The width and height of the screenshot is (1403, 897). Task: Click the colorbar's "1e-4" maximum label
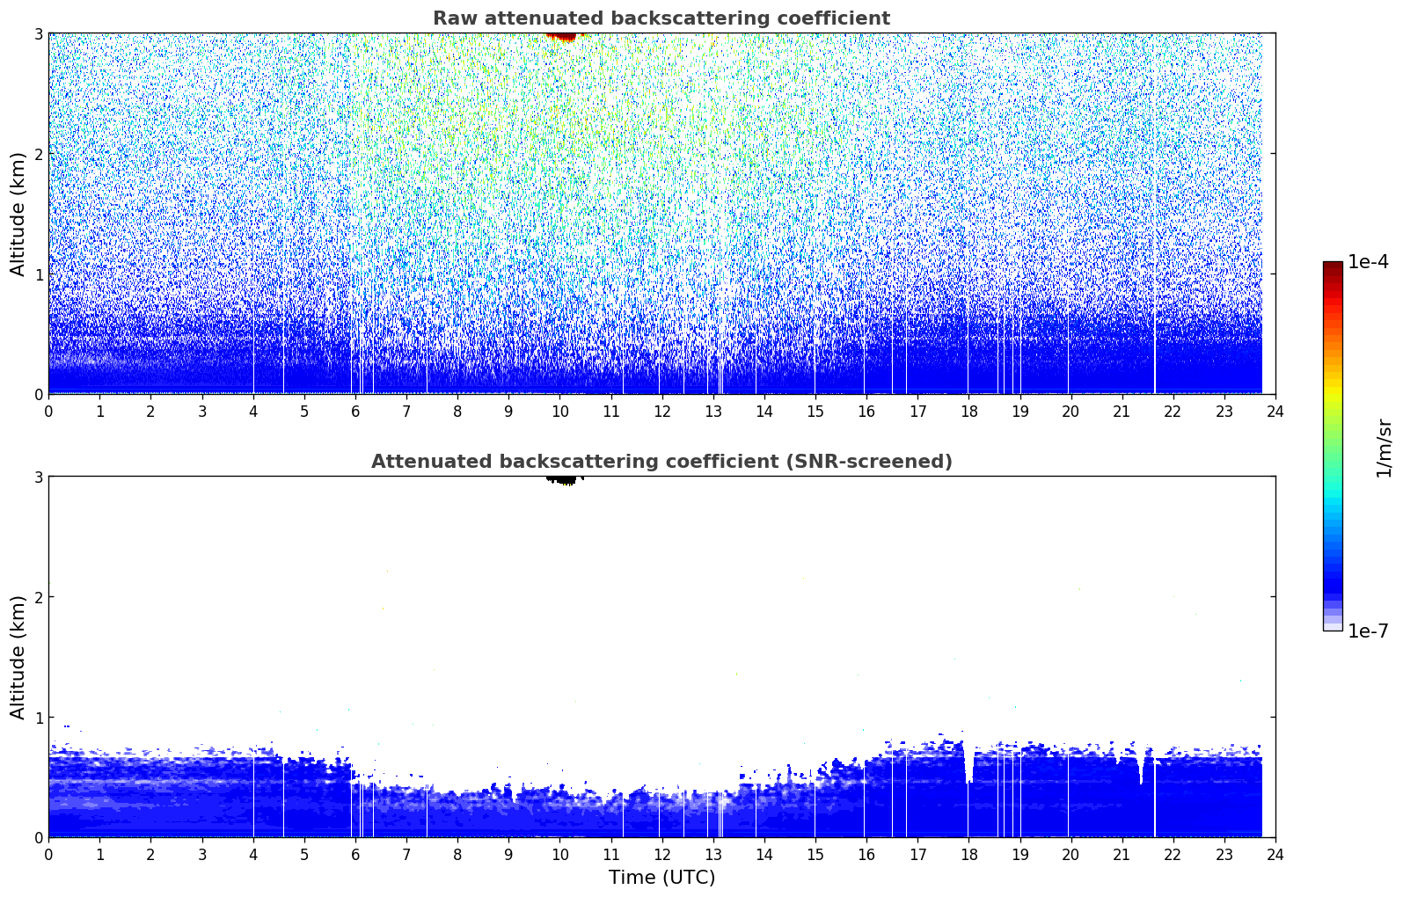point(1368,262)
